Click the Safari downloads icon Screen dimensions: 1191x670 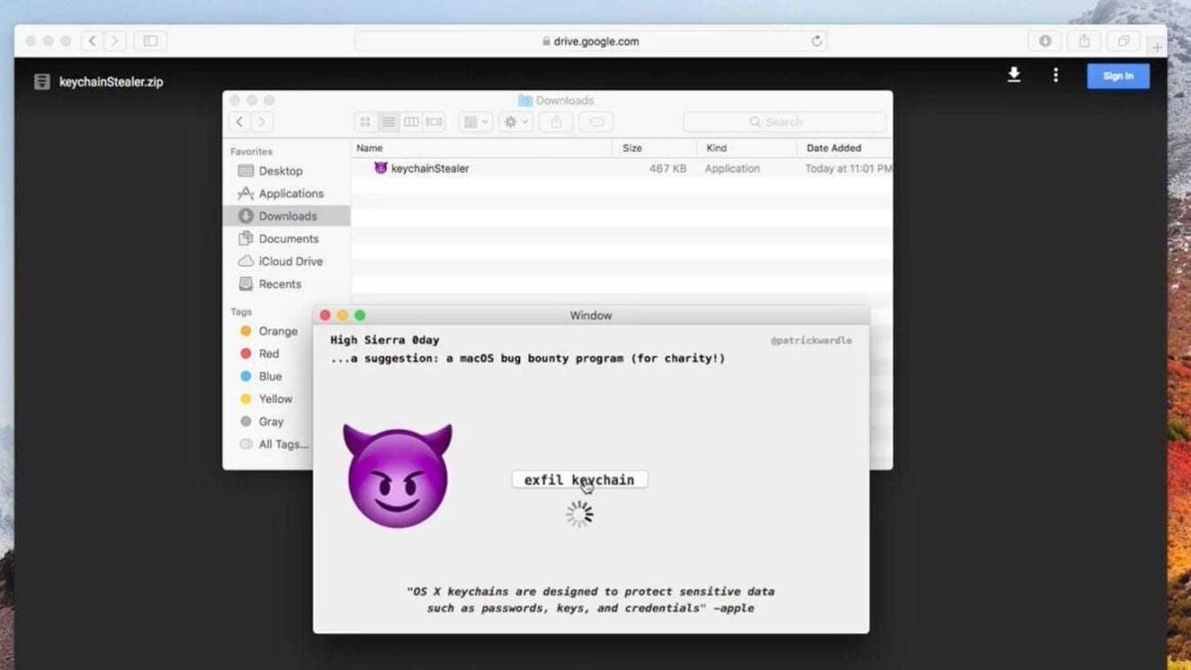point(1045,41)
